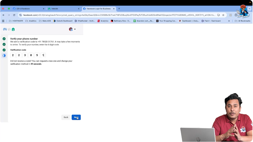Viewport: 253px width, 142px height.
Task: Close the (20+) Facebook tab
Action: pos(43,9)
